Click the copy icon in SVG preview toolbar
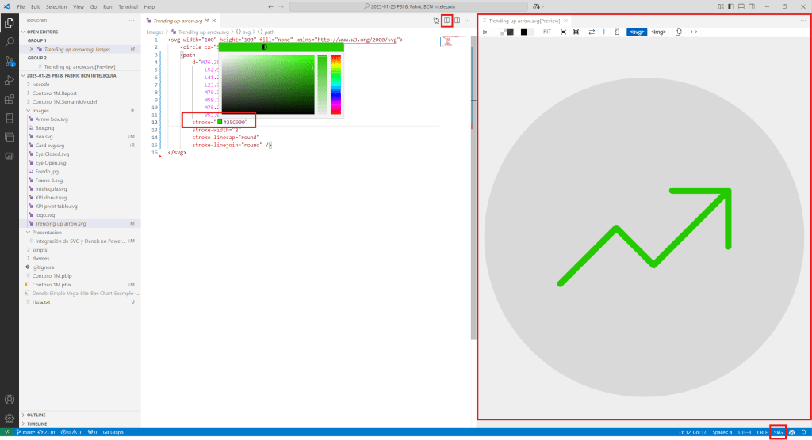Image resolution: width=812 pixels, height=440 pixels. pyautogui.click(x=678, y=32)
